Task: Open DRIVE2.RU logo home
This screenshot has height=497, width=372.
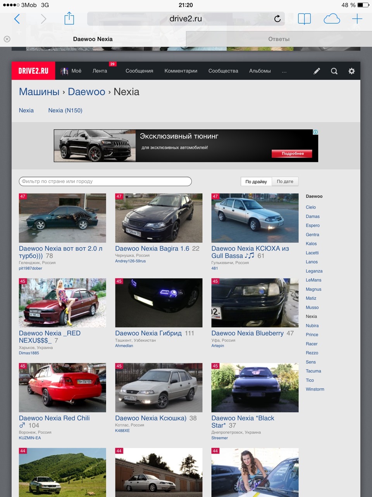Action: pyautogui.click(x=33, y=71)
